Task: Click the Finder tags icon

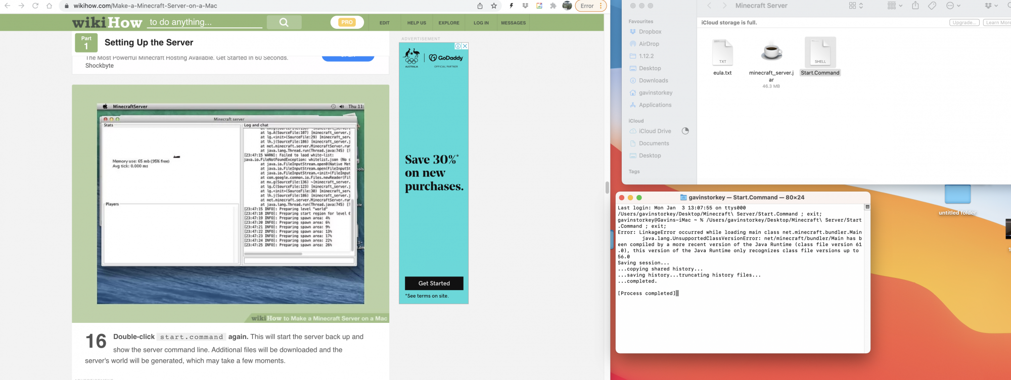Action: pyautogui.click(x=932, y=6)
